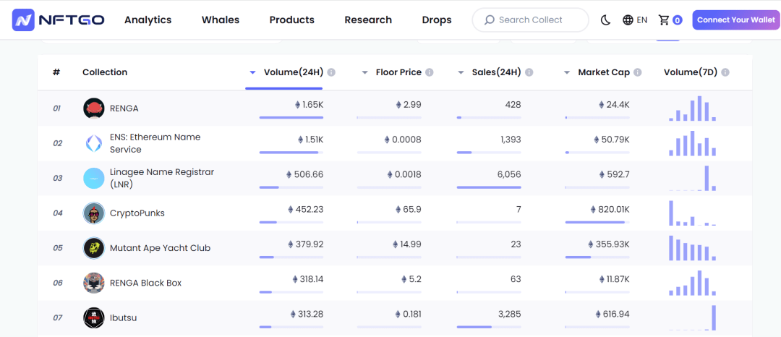The height and width of the screenshot is (337, 781).
Task: Click the ENS collection logo
Action: pyautogui.click(x=93, y=143)
